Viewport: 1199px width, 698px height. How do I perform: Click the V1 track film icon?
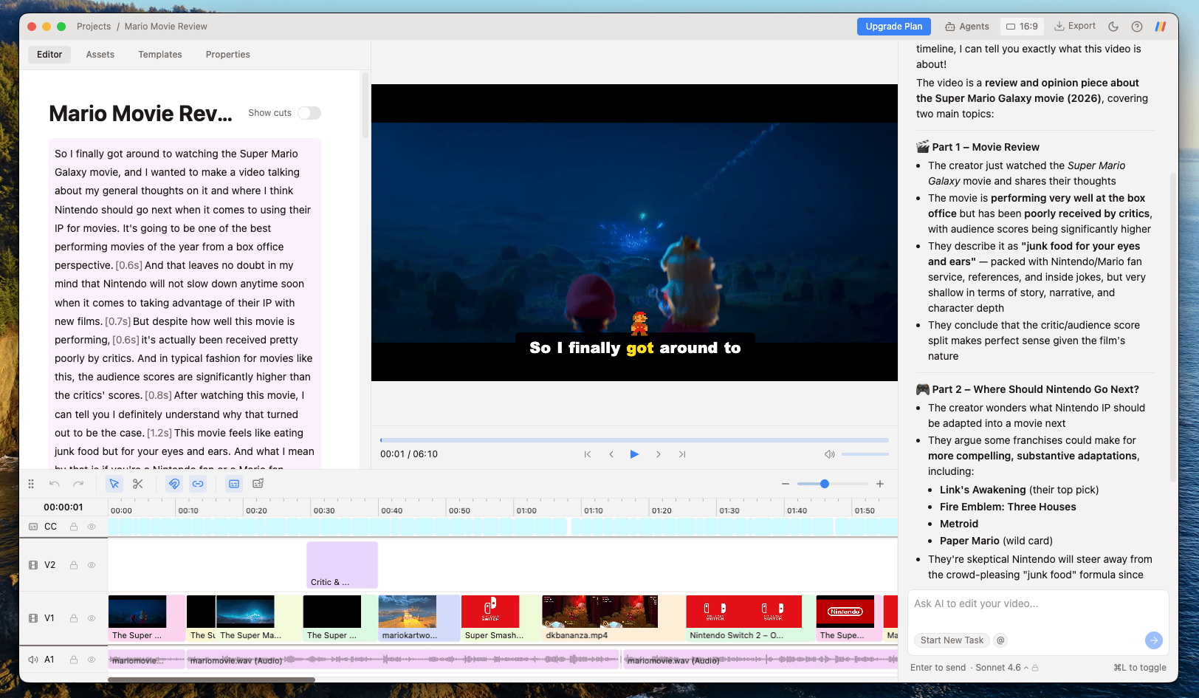click(33, 618)
